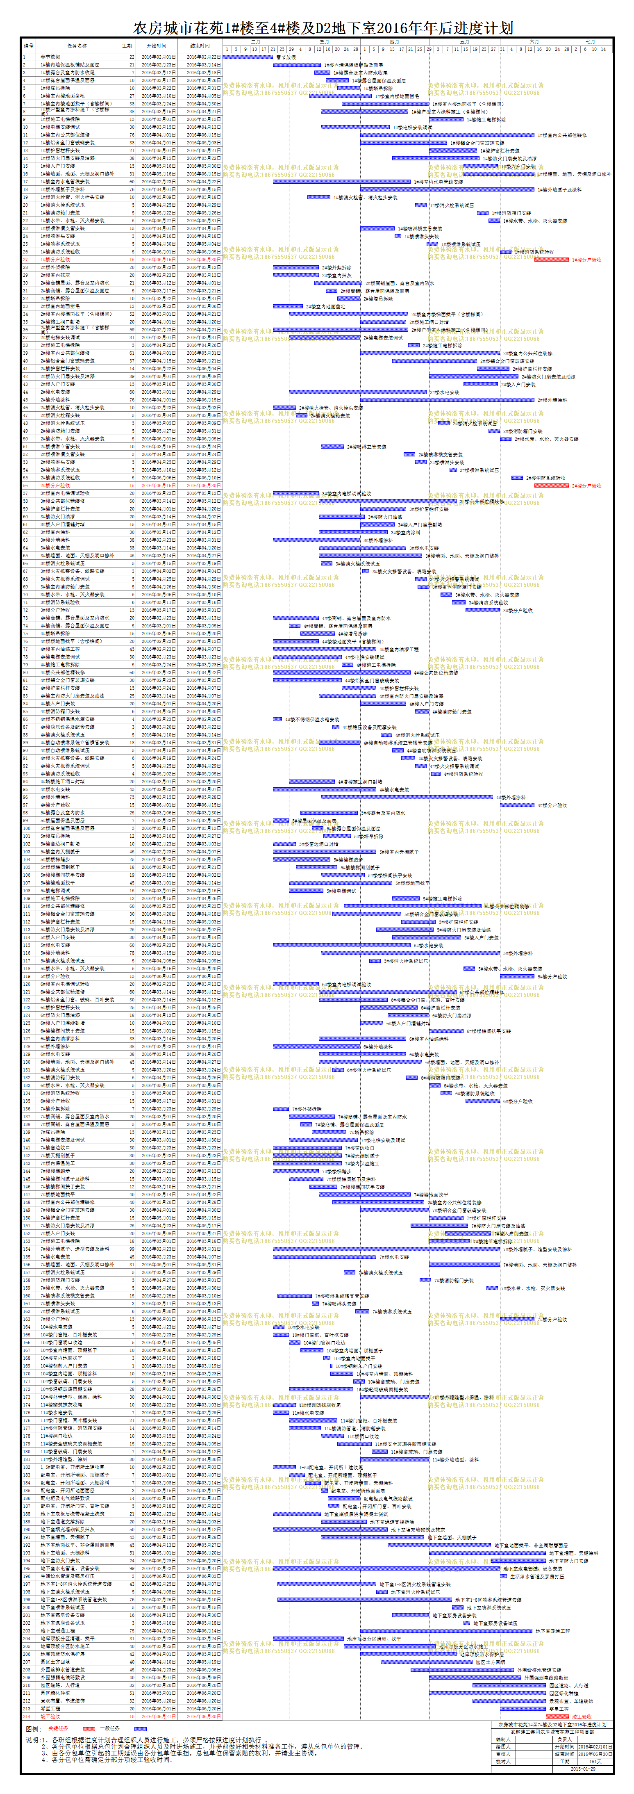Click the 图例: legend label

[x=34, y=1729]
